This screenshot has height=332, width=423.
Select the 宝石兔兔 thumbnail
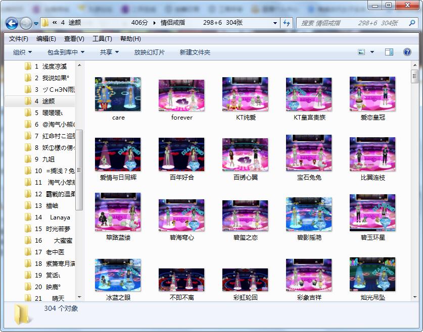[x=309, y=153]
